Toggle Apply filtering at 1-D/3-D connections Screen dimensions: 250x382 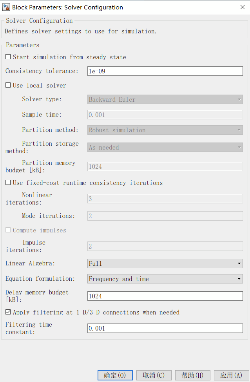pos(8,312)
